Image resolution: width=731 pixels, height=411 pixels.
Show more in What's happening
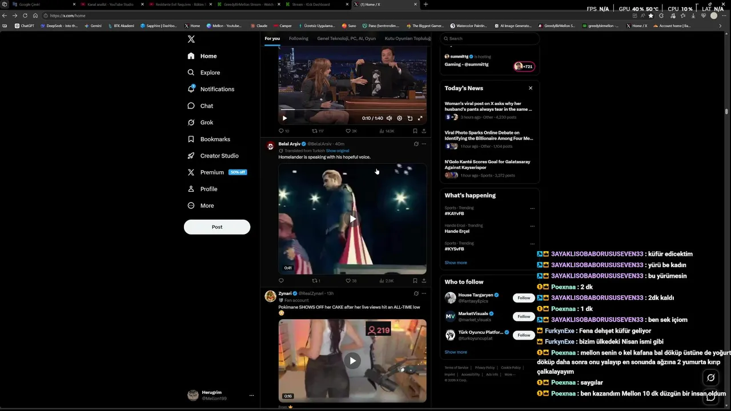456,263
